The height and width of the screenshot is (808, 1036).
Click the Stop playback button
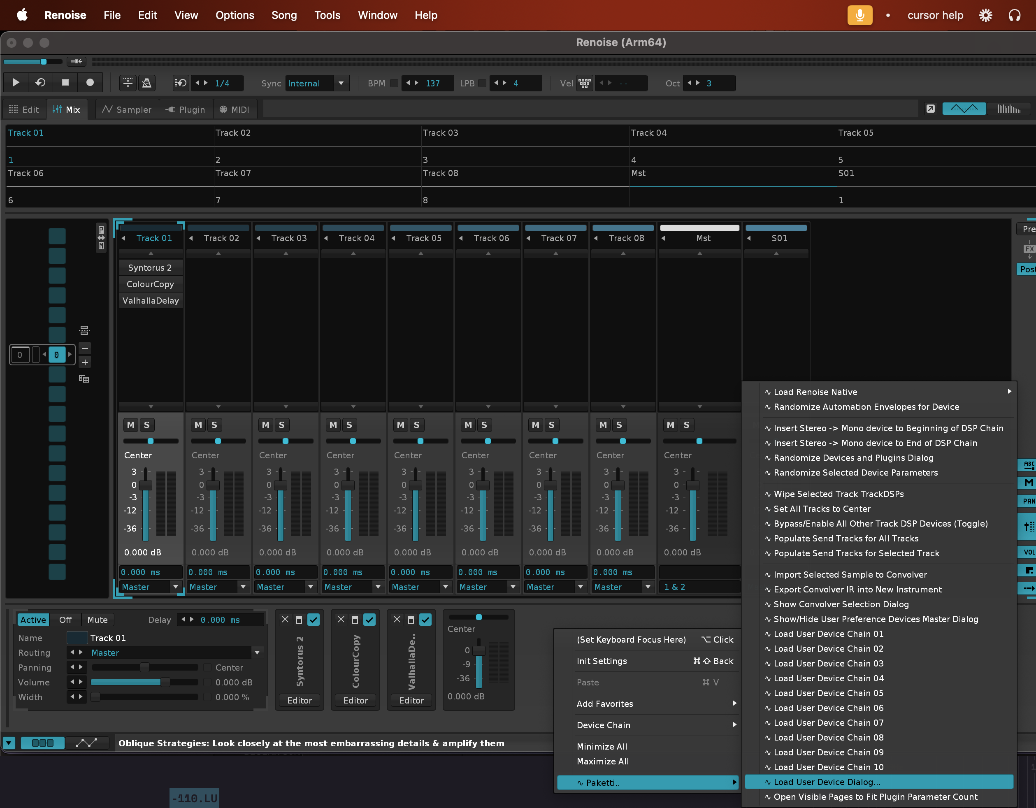[65, 83]
